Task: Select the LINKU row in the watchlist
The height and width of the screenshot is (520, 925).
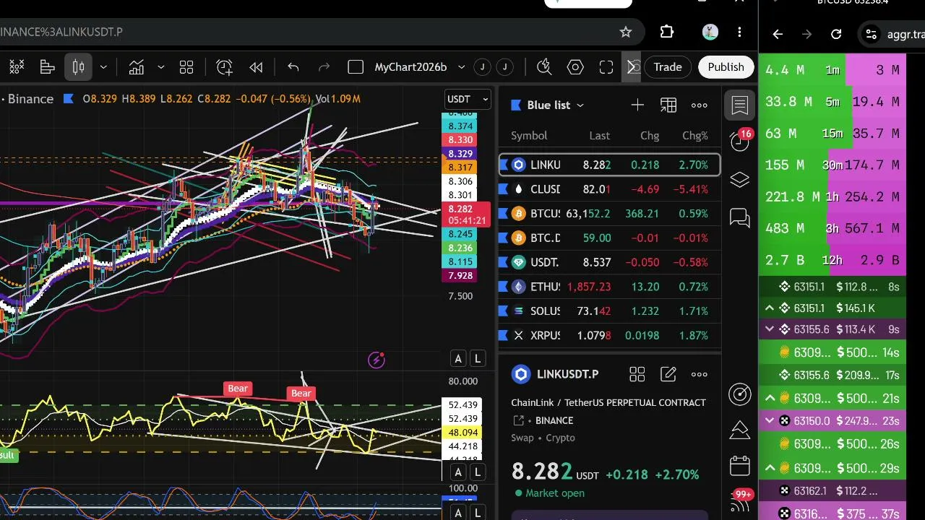Action: click(609, 165)
